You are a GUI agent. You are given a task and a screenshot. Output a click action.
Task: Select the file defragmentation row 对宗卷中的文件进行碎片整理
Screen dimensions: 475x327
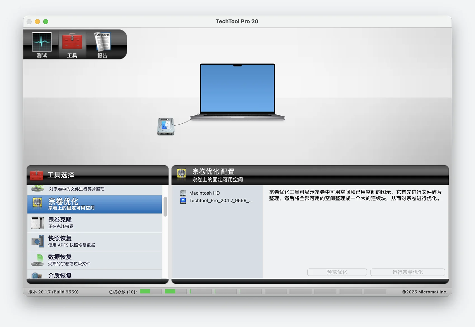click(x=95, y=190)
